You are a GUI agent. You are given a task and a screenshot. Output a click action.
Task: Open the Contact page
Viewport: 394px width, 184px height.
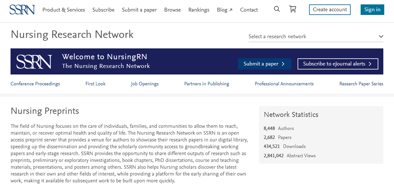coord(249,10)
